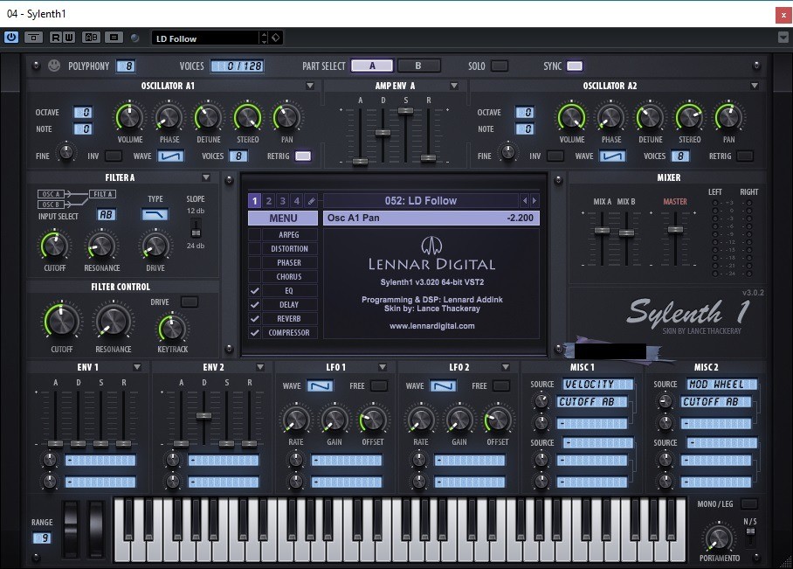Select Part B button
This screenshot has width=793, height=569.
coord(418,66)
